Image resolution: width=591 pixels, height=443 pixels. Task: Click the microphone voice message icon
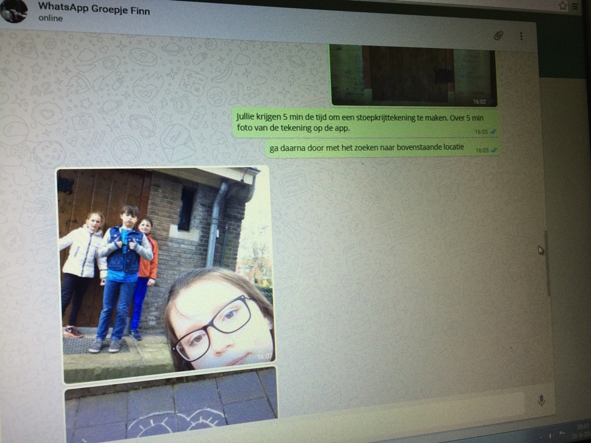coord(541,400)
